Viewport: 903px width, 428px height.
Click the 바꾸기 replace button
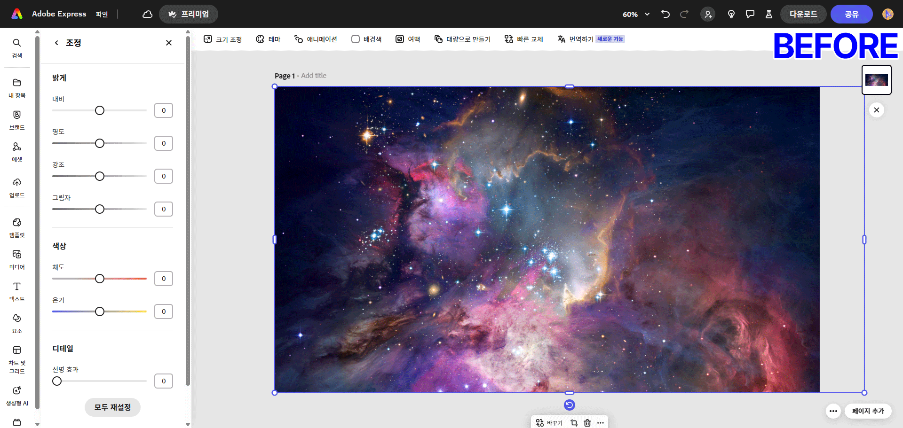coord(549,423)
